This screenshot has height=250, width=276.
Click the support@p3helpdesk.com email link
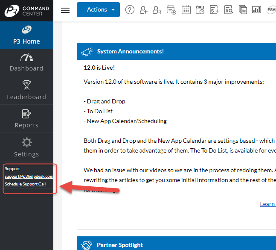pos(29,176)
